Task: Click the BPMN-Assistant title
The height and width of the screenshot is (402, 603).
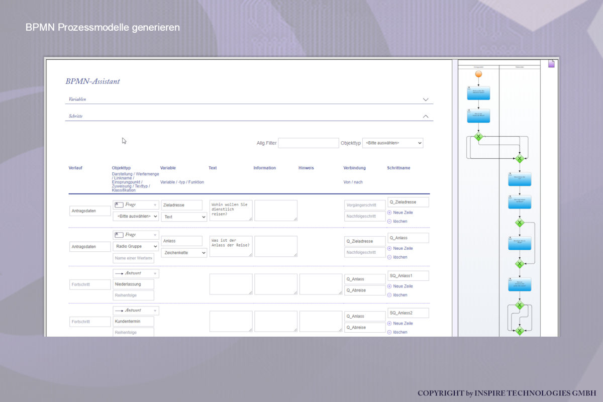Action: pos(92,81)
